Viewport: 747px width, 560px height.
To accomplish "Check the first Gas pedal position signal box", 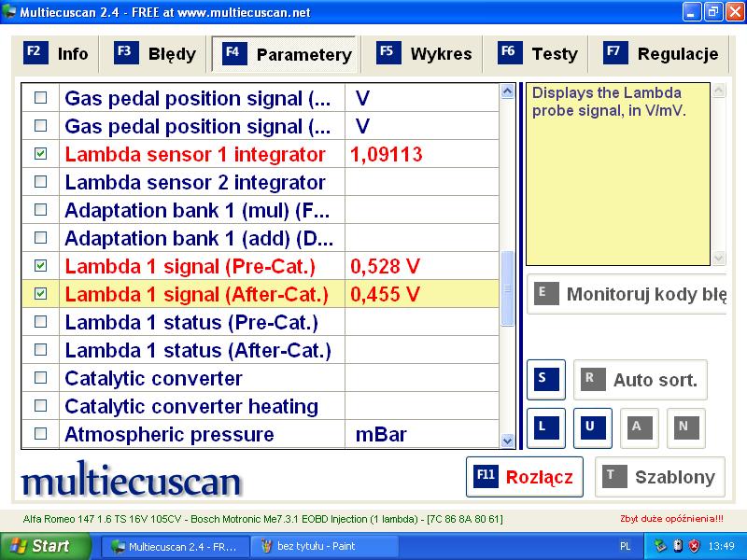I will click(41, 98).
